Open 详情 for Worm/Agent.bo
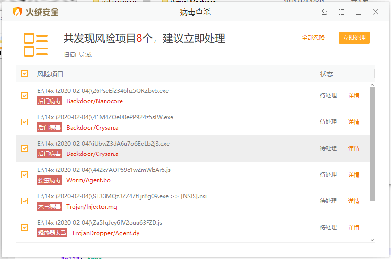 point(354,175)
